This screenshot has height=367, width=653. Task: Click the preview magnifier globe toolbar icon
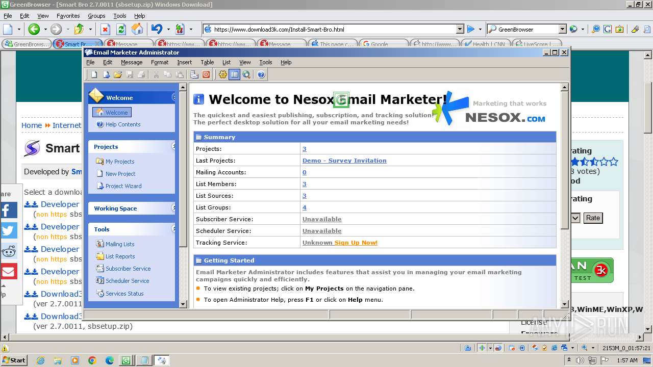[246, 74]
